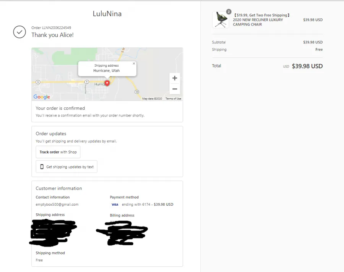The height and width of the screenshot is (272, 344).
Task: Click the quantity badge on product image
Action: (x=229, y=12)
